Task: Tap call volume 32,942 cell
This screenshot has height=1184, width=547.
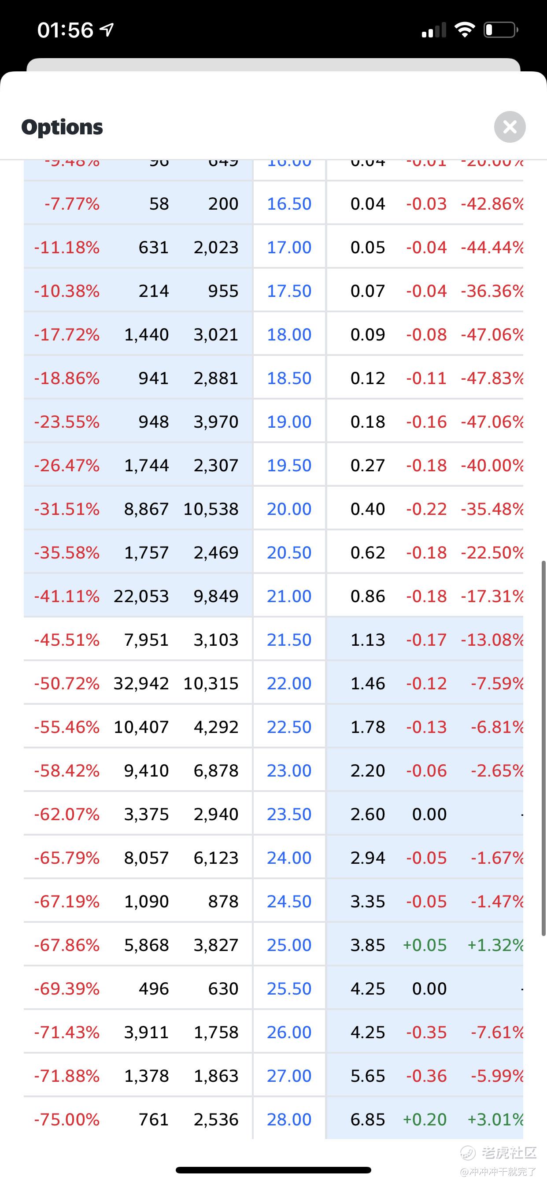Action: pos(141,684)
